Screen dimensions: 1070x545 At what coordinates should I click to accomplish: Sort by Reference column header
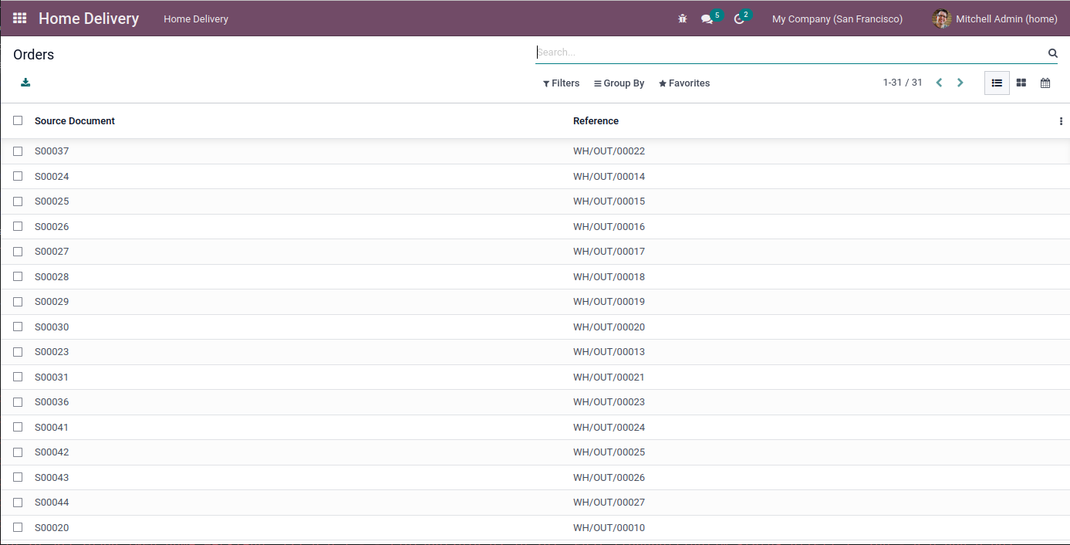tap(596, 121)
